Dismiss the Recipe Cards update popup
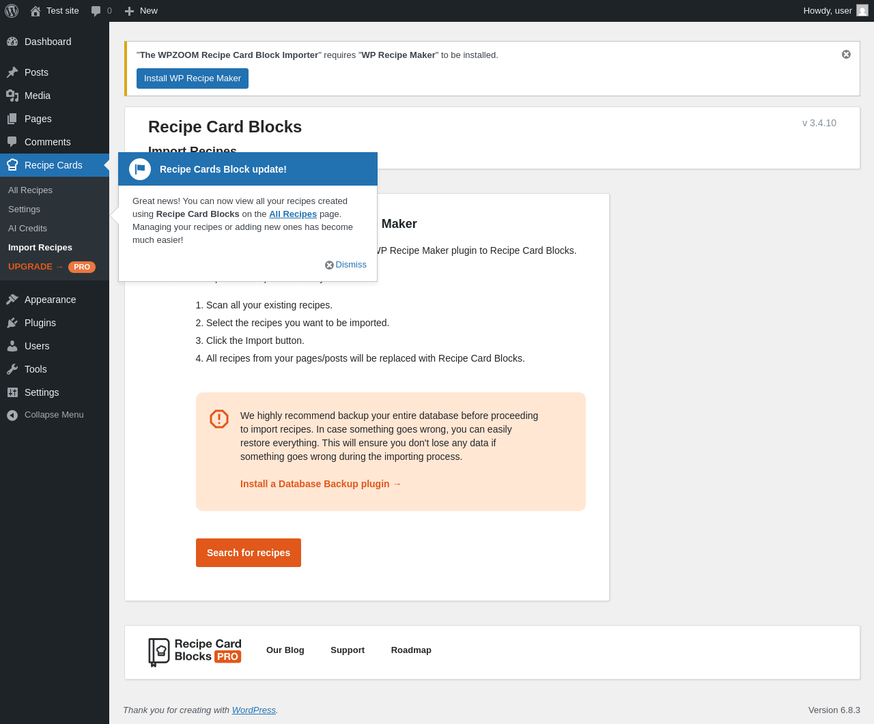Image resolution: width=874 pixels, height=724 pixels. (346, 265)
